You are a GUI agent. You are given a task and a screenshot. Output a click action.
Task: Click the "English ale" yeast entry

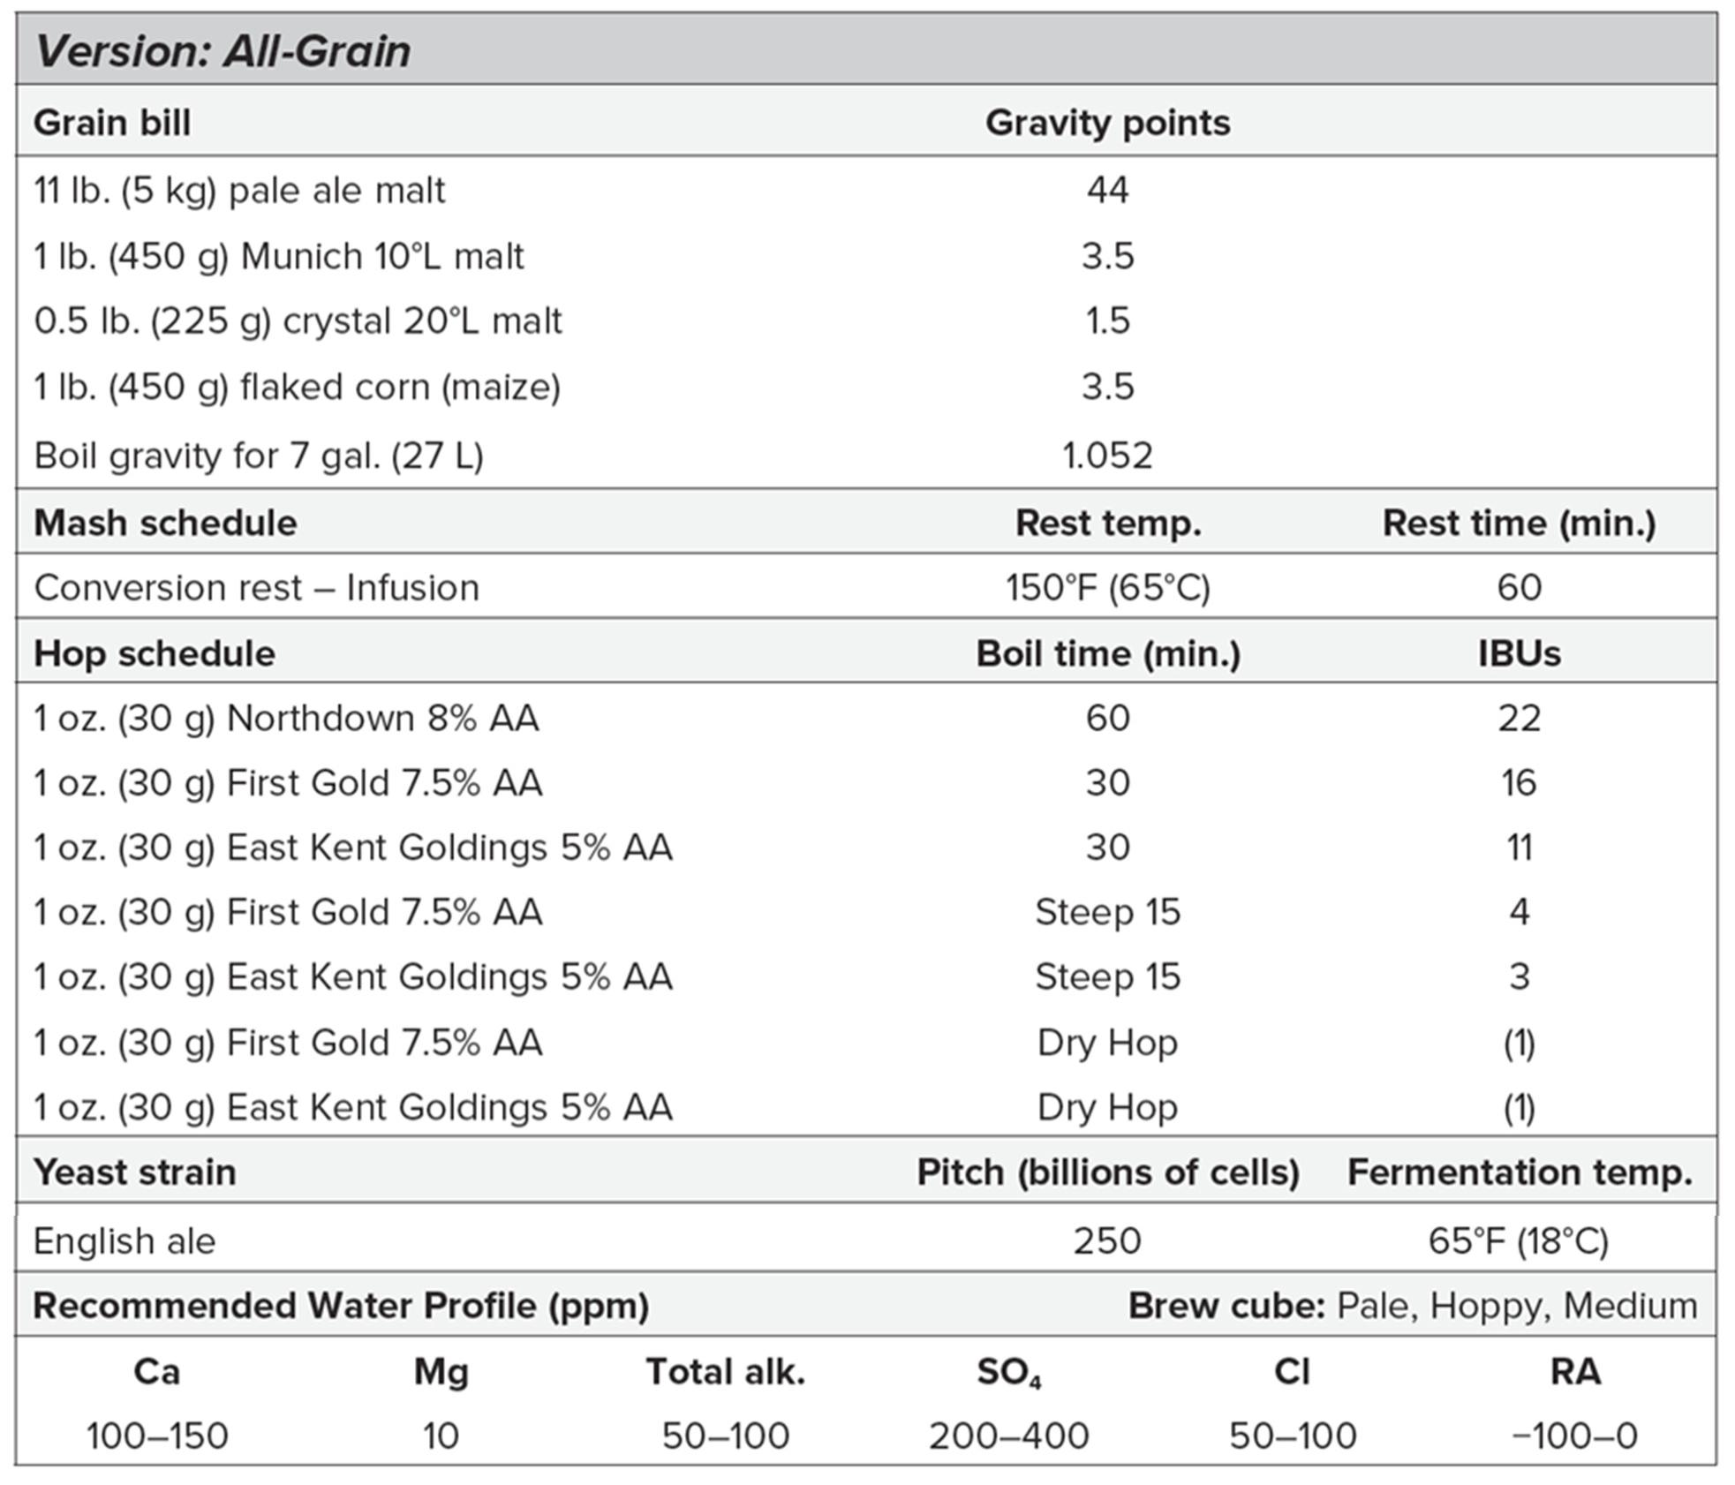(124, 1242)
